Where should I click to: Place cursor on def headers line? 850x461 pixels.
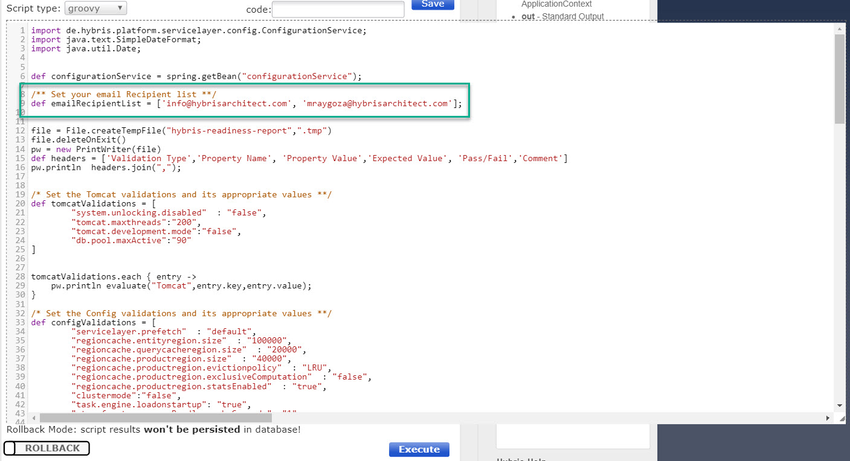[300, 159]
